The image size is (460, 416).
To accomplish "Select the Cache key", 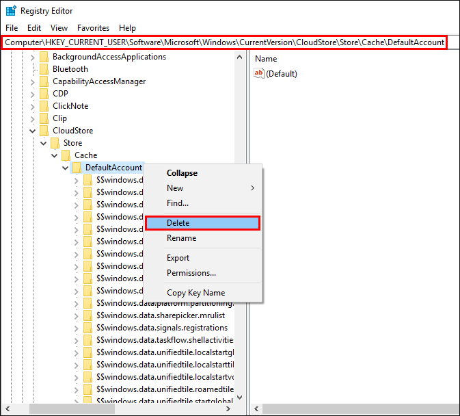I will pos(85,155).
